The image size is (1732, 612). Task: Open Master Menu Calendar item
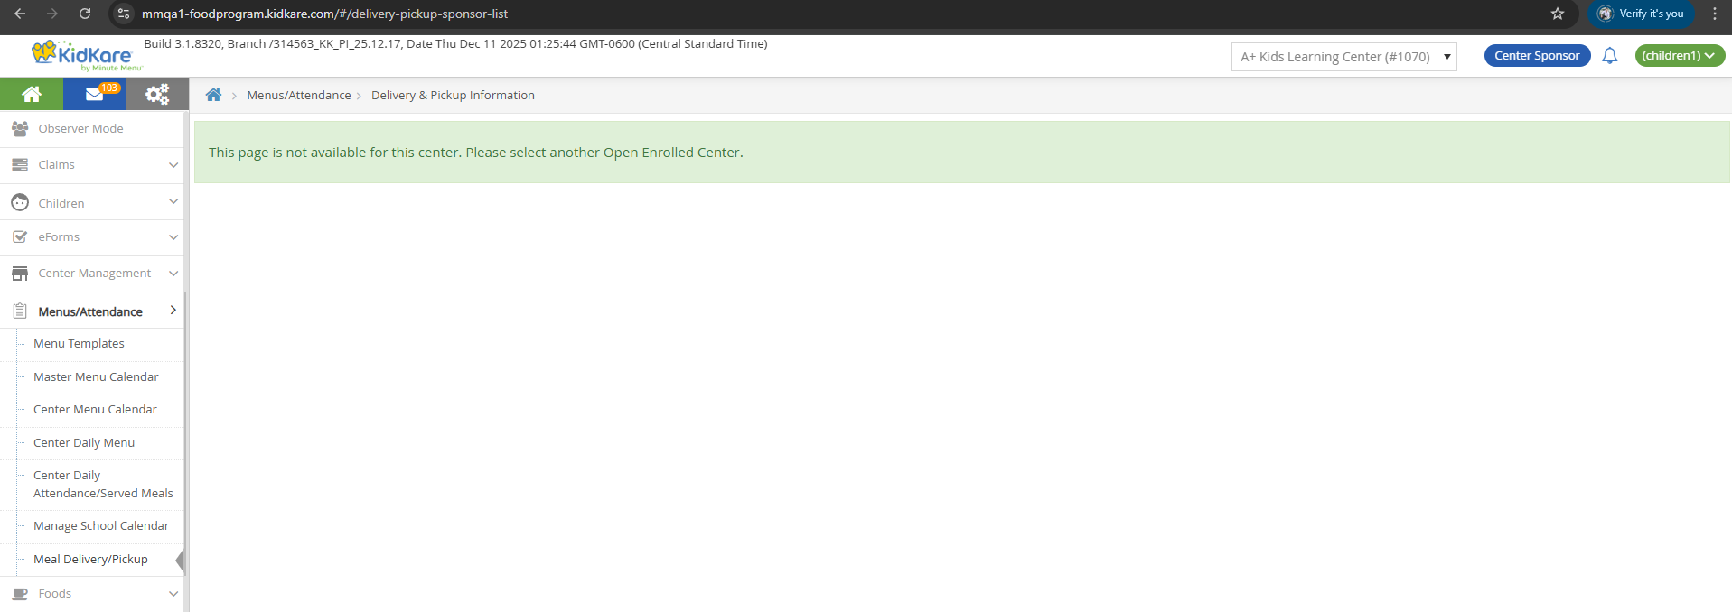click(x=96, y=377)
